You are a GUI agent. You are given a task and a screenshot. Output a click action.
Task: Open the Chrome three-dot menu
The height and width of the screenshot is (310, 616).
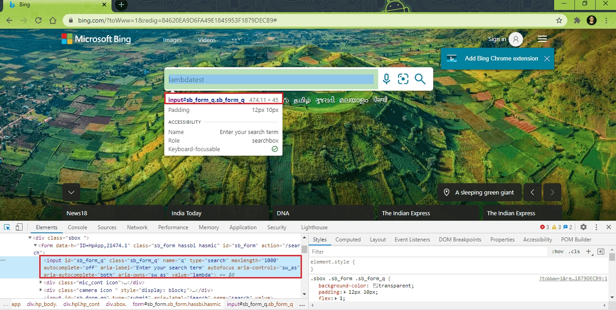point(606,20)
